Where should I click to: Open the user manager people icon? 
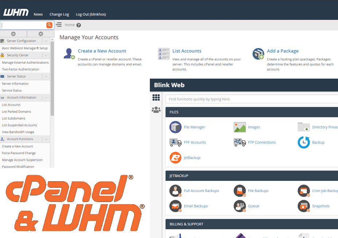tap(156, 110)
